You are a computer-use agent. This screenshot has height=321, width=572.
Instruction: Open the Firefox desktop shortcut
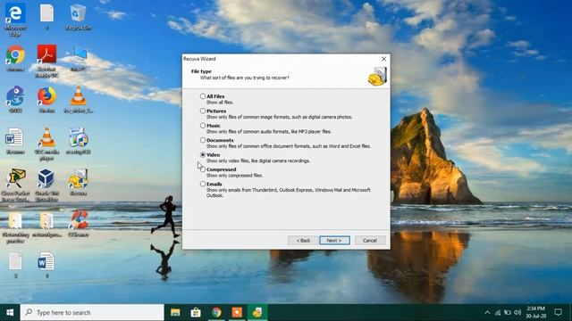pyautogui.click(x=46, y=99)
